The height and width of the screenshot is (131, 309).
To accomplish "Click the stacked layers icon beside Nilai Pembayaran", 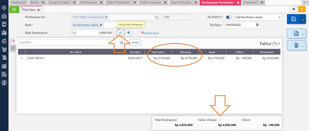I will coord(129,33).
